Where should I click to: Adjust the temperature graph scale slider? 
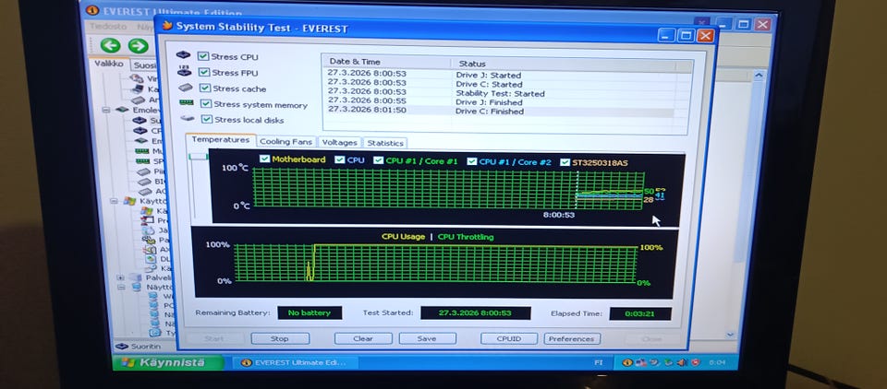click(199, 157)
